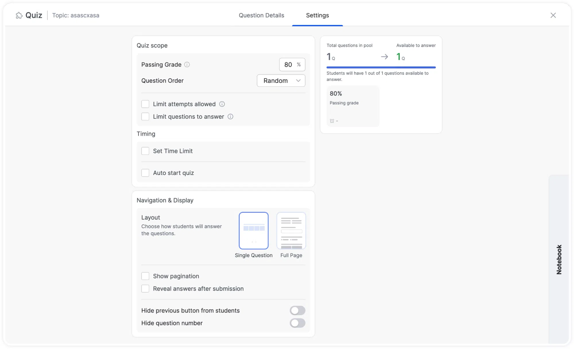Click the 'Timing' section heading
574x349 pixels.
(146, 134)
